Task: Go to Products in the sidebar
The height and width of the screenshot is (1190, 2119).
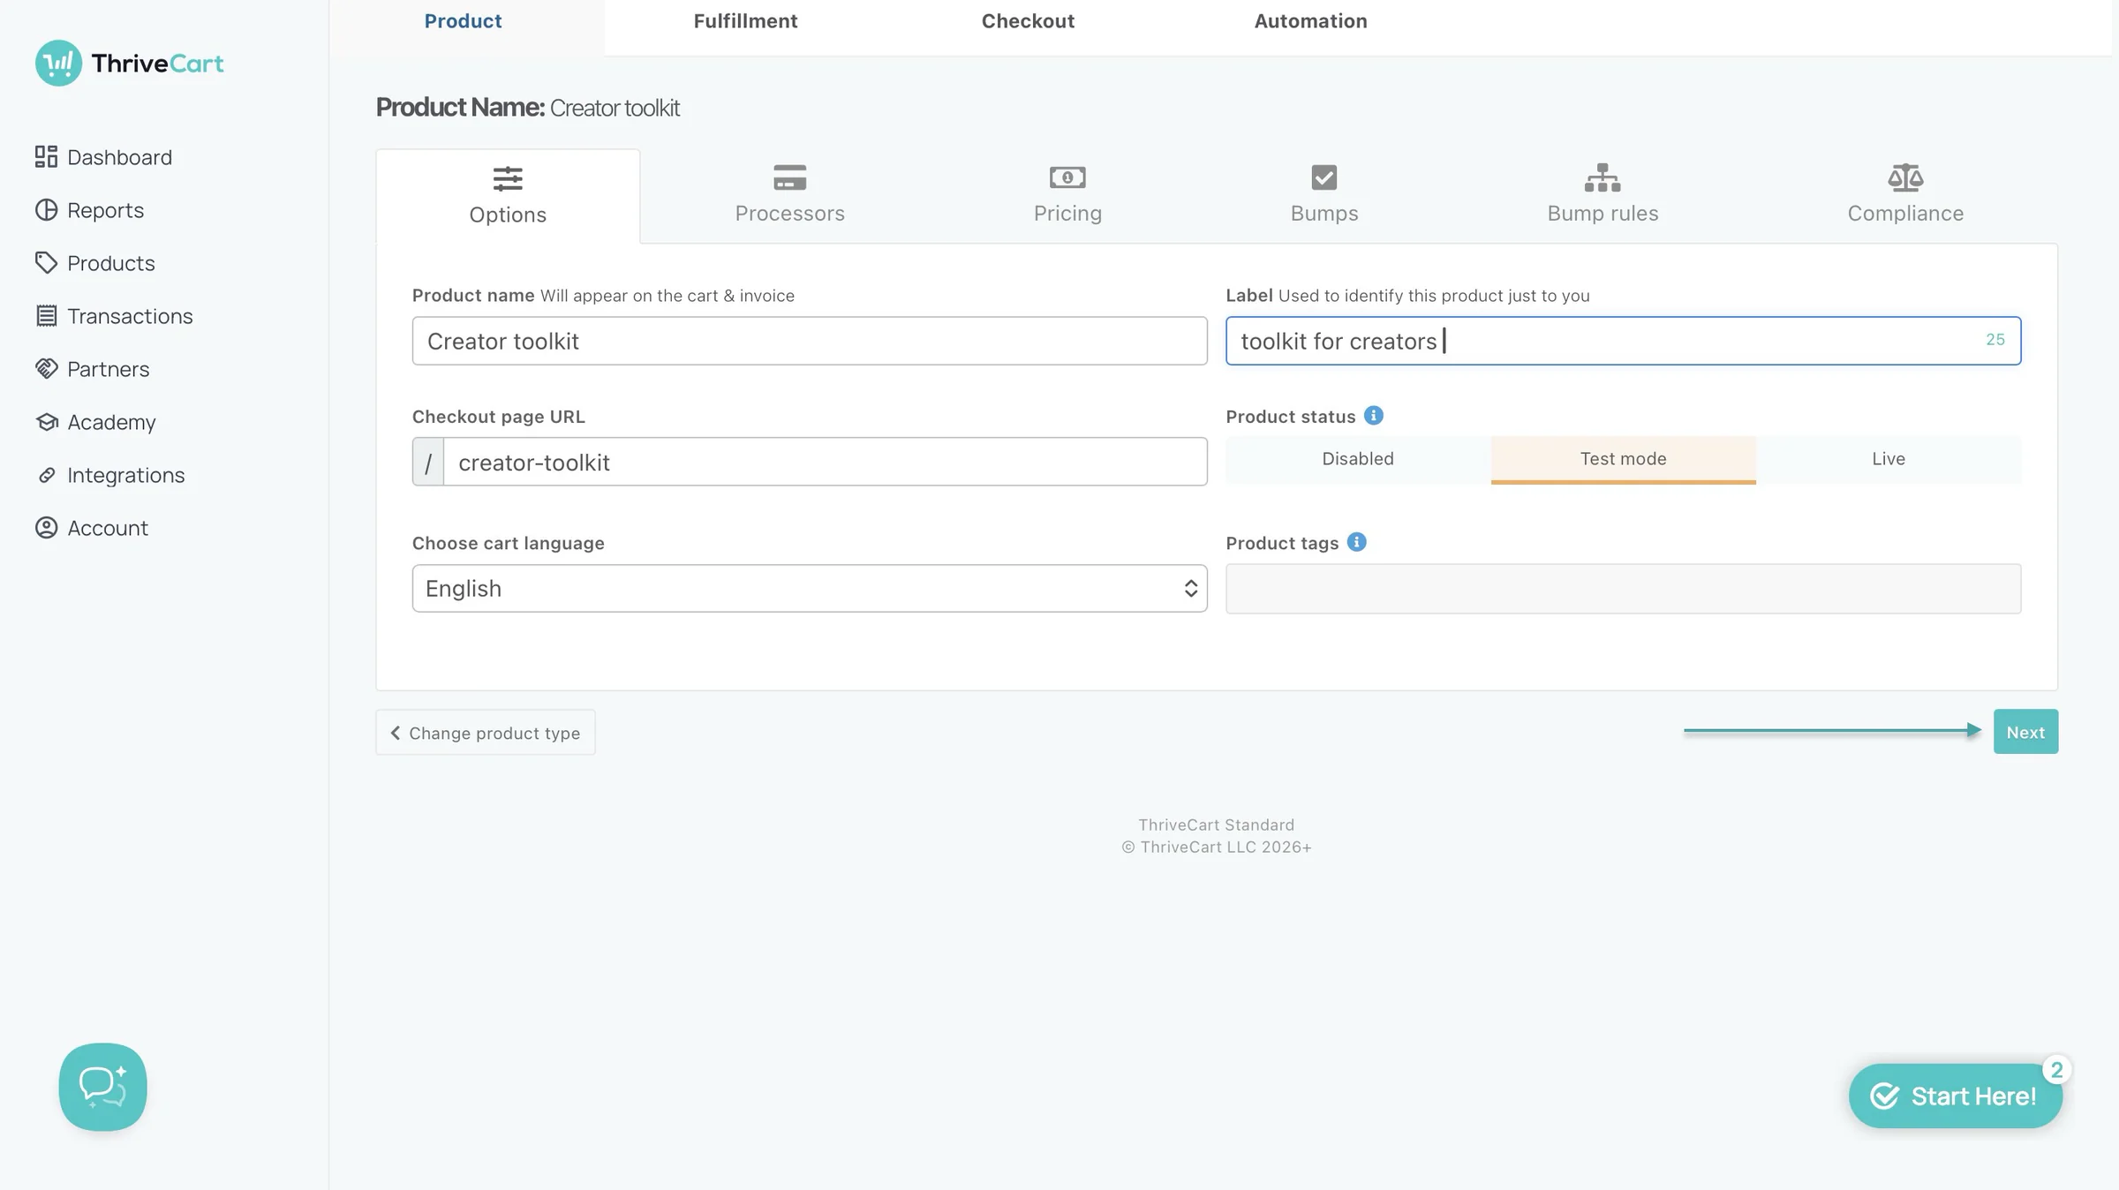Action: [94, 263]
